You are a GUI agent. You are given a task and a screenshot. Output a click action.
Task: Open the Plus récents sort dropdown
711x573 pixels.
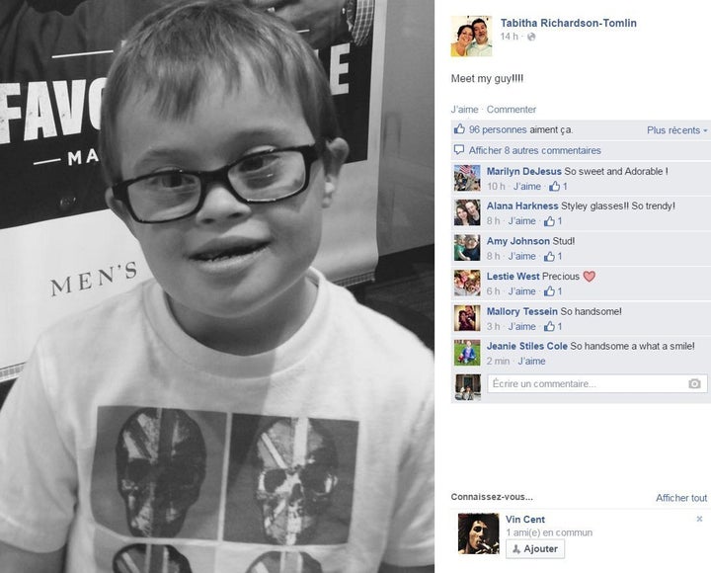pyautogui.click(x=676, y=130)
